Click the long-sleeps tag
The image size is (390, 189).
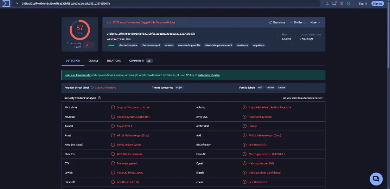(258, 45)
